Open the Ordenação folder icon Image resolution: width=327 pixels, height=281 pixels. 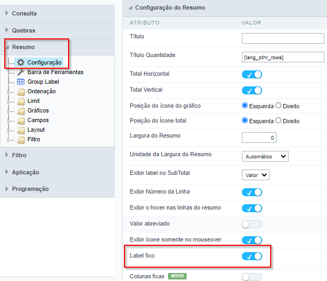point(21,92)
